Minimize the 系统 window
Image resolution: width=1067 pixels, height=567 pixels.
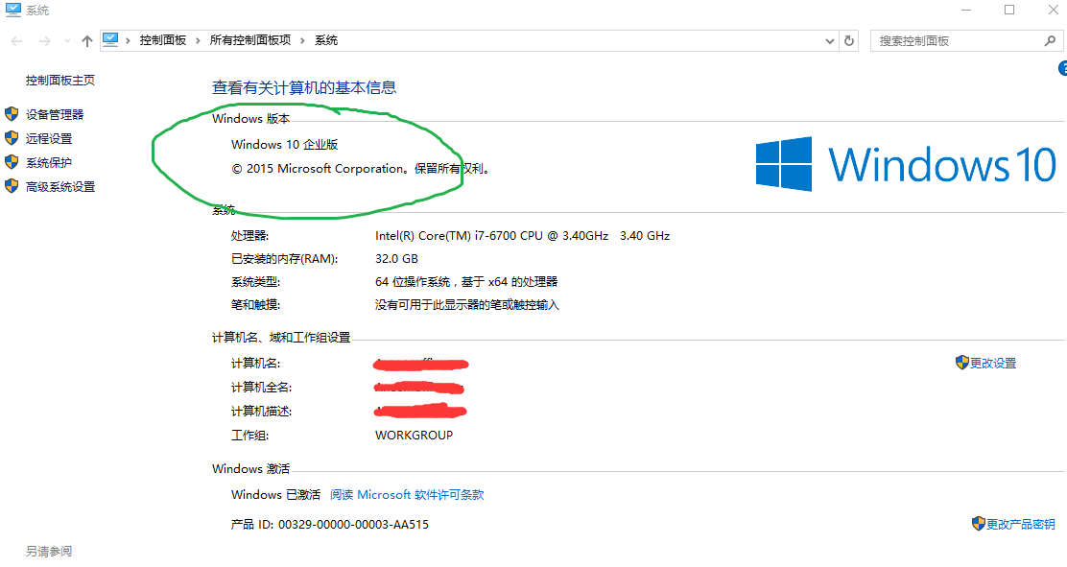[x=966, y=10]
